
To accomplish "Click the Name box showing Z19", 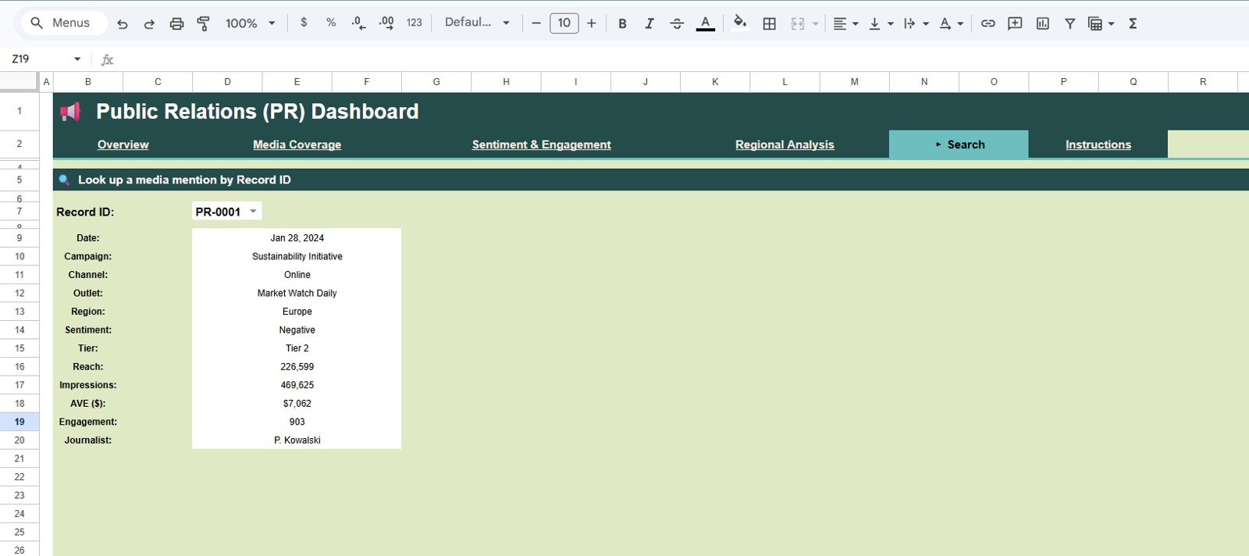I will [20, 59].
